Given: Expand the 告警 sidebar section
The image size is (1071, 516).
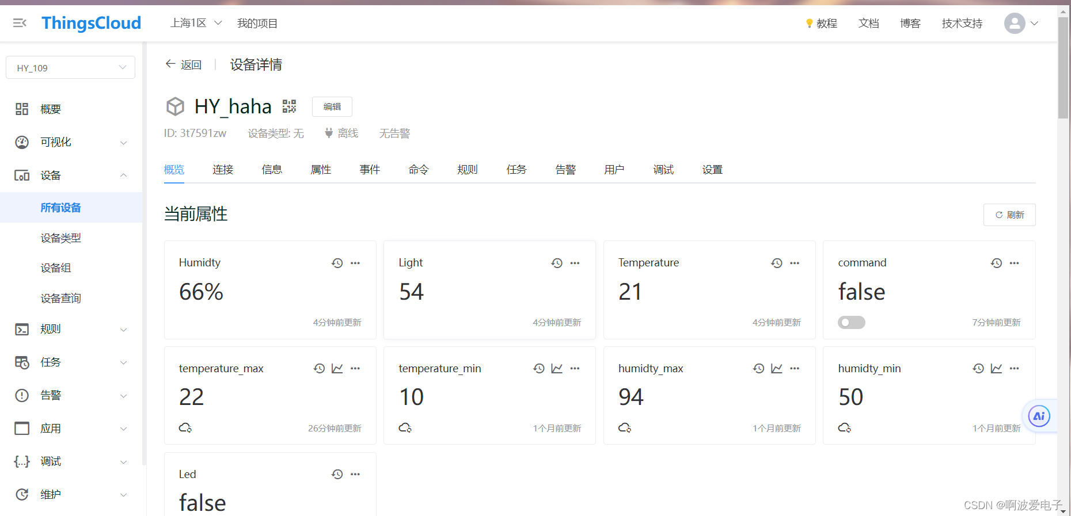Looking at the screenshot, I should (x=71, y=395).
